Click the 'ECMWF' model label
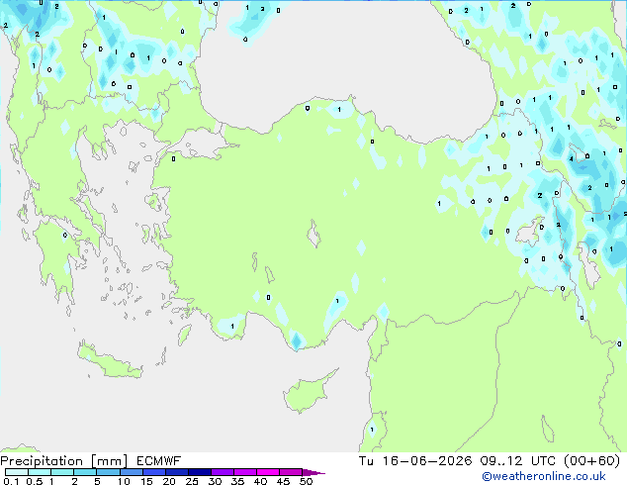Screen dimensions: 627x485 [159, 461]
